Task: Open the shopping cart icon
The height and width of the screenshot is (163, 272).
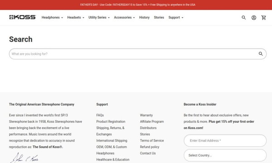Action: tap(264, 18)
